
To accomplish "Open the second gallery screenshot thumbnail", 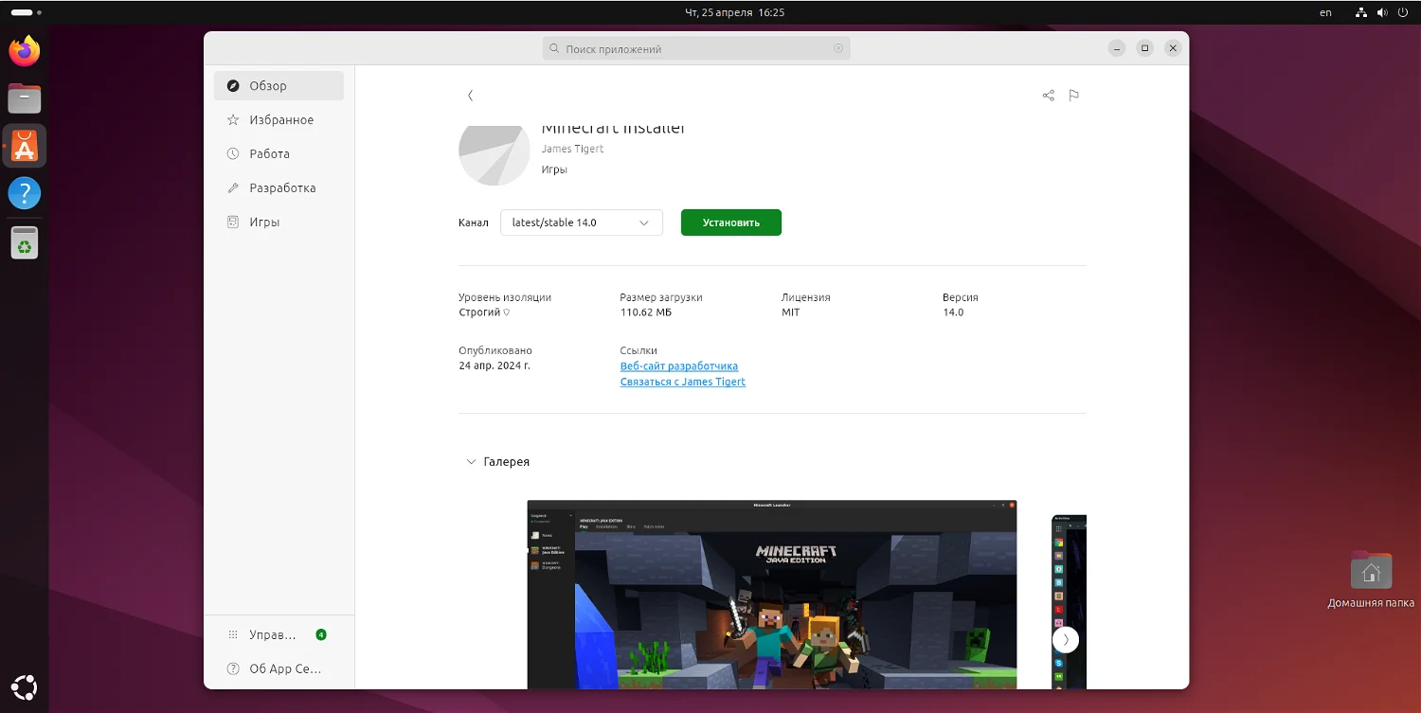I will pyautogui.click(x=1070, y=602).
